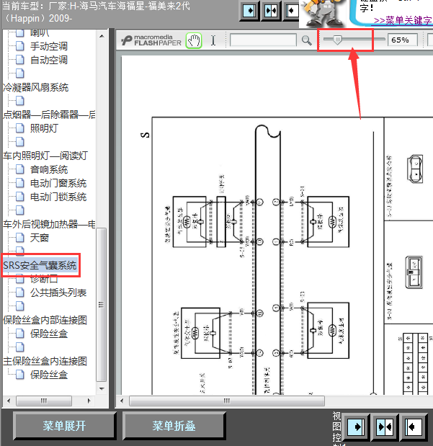Screen dimensions: 433x446
Task: Click the 65% zoom percentage field
Action: (403, 40)
